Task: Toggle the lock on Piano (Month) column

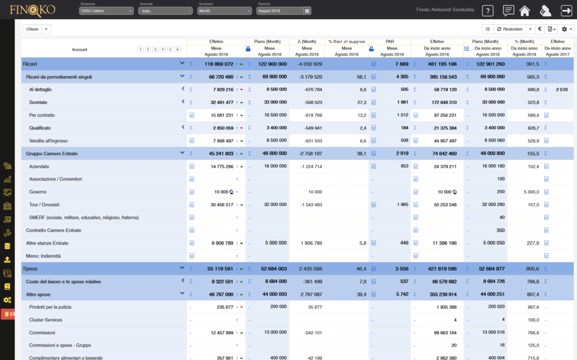Action: [x=248, y=49]
